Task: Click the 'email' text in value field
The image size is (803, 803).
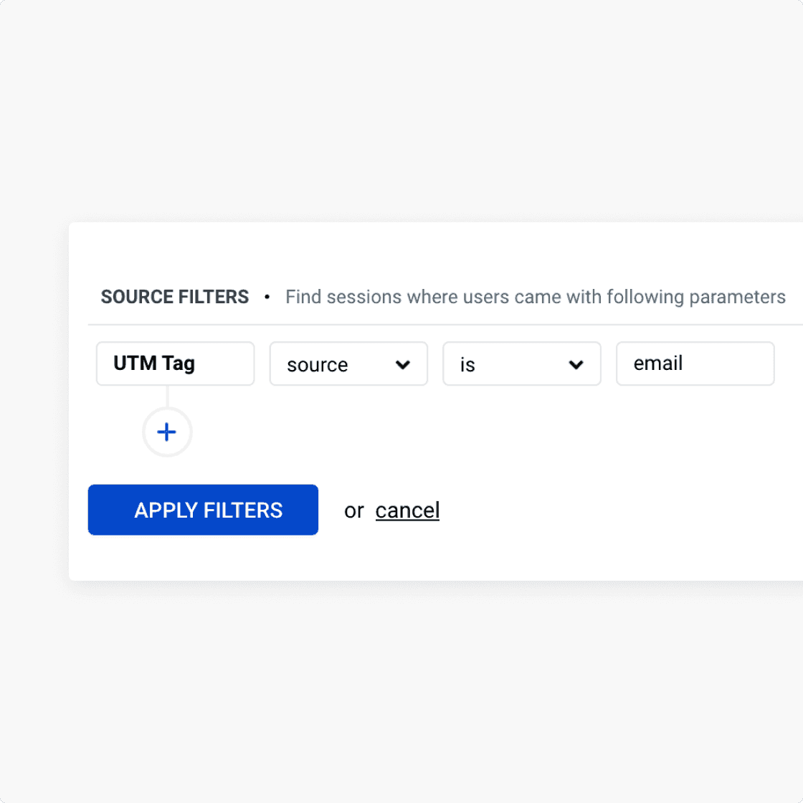Action: coord(657,364)
